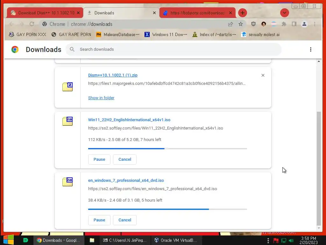Click the 38.4 KB/s download status text
Screen dimensions: 326x245
coord(125,200)
